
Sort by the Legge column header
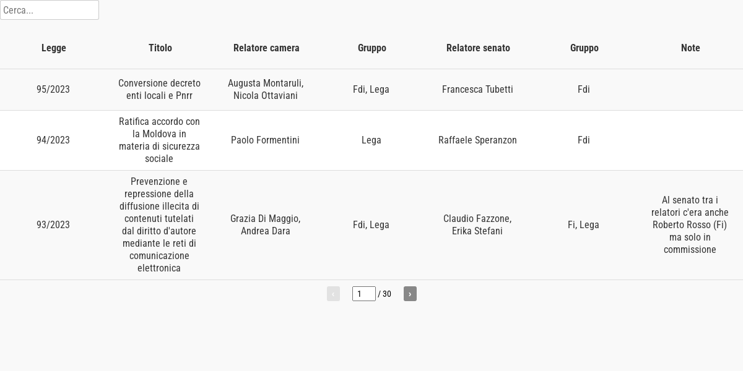[x=54, y=48]
